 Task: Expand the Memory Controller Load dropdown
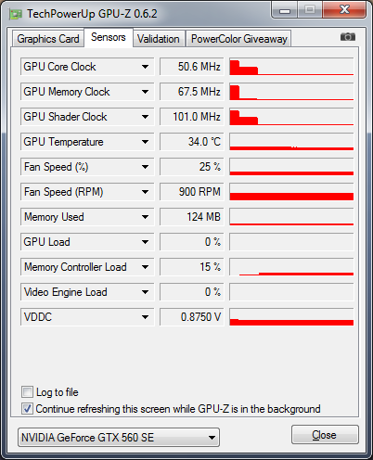click(x=145, y=267)
